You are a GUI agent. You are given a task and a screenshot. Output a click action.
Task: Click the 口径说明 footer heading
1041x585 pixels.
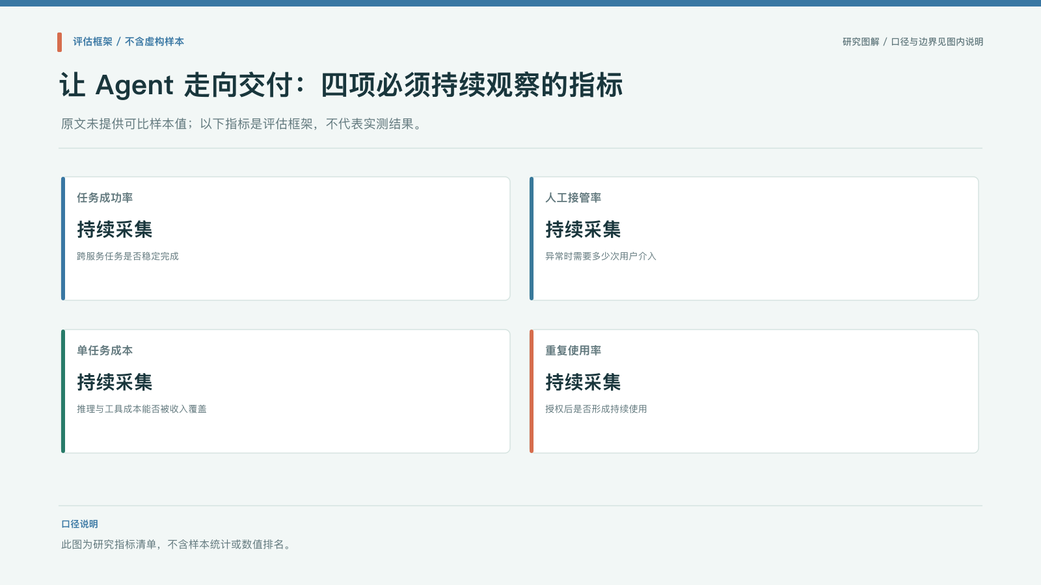point(79,524)
